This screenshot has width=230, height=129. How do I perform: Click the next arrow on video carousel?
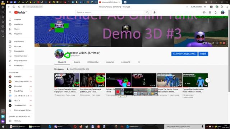pos(208,80)
